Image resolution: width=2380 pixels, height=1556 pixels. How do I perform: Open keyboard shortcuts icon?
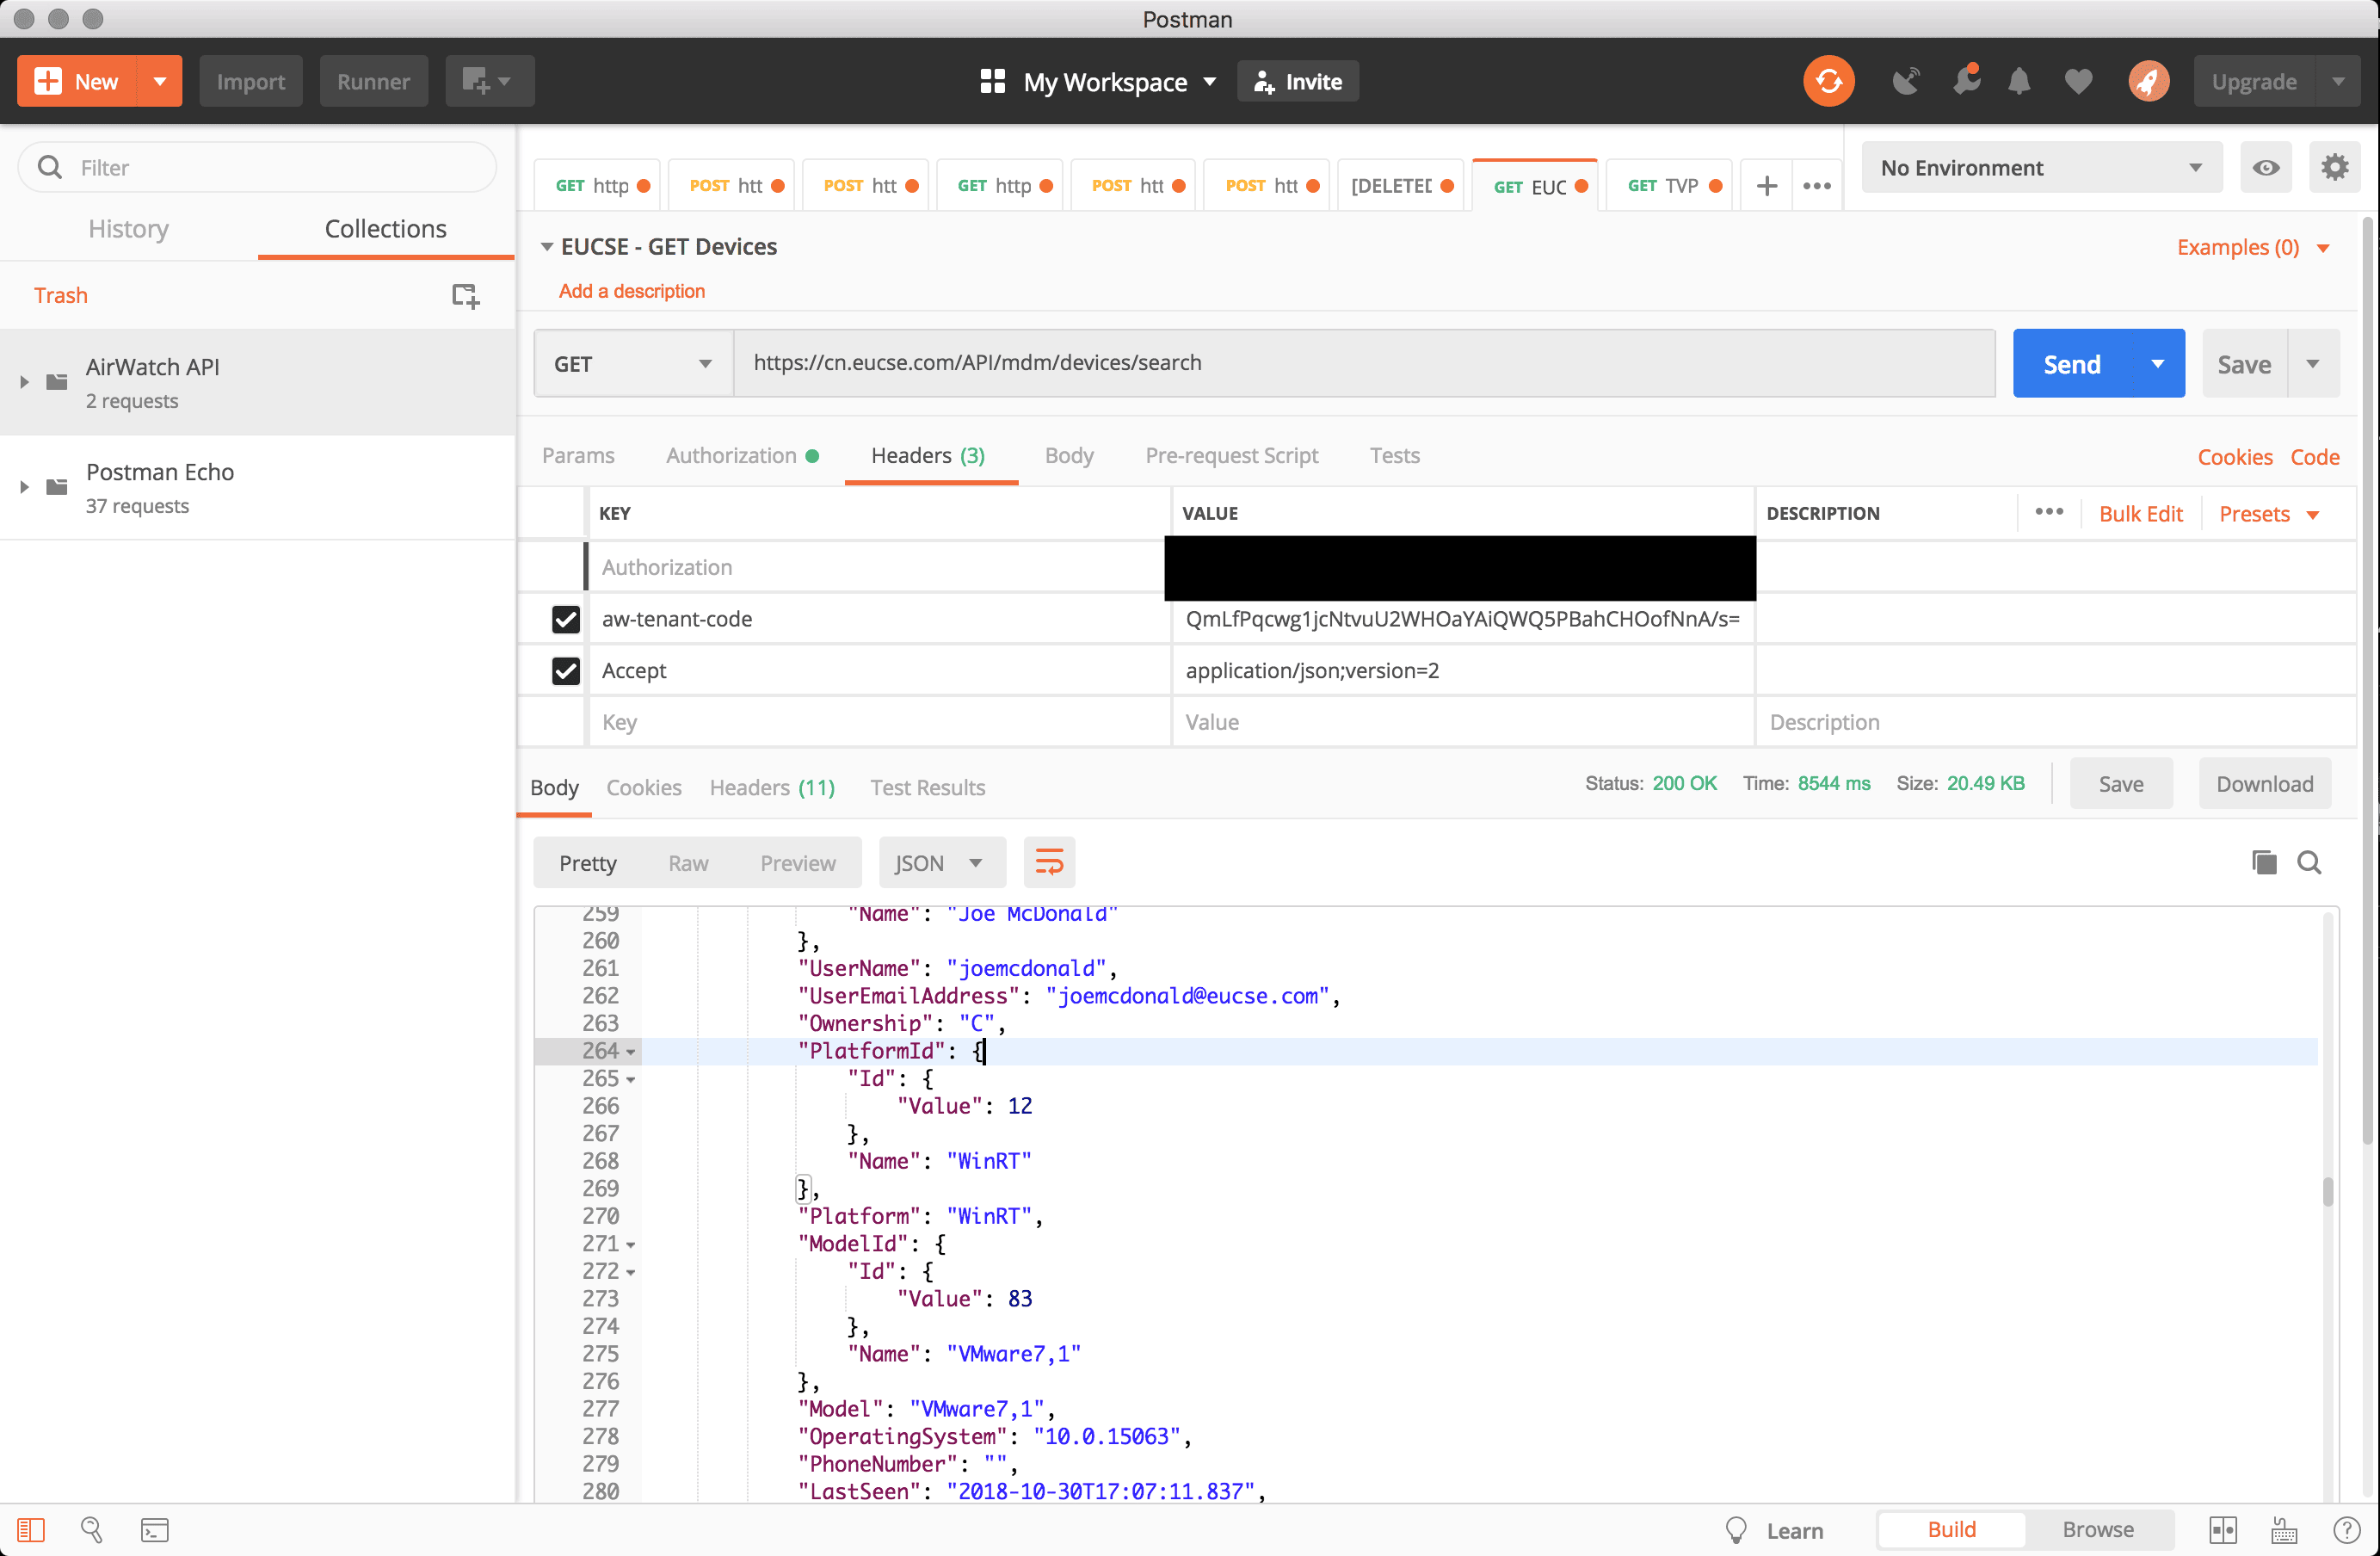click(2284, 1530)
